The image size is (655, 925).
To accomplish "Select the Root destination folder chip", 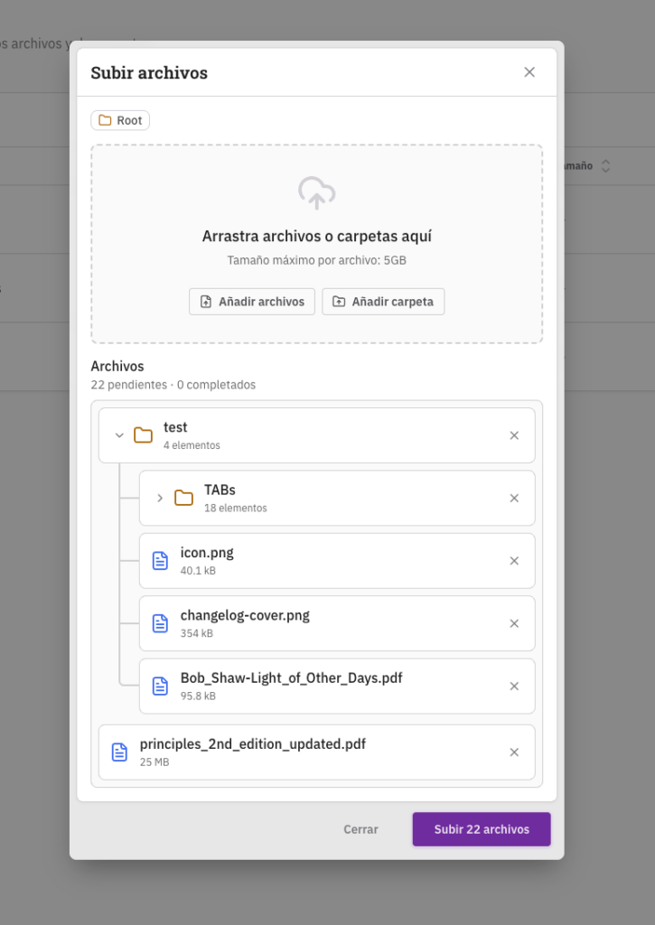I will pyautogui.click(x=120, y=120).
